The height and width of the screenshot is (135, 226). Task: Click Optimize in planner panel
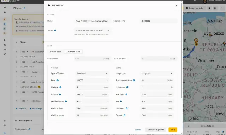click(21, 109)
